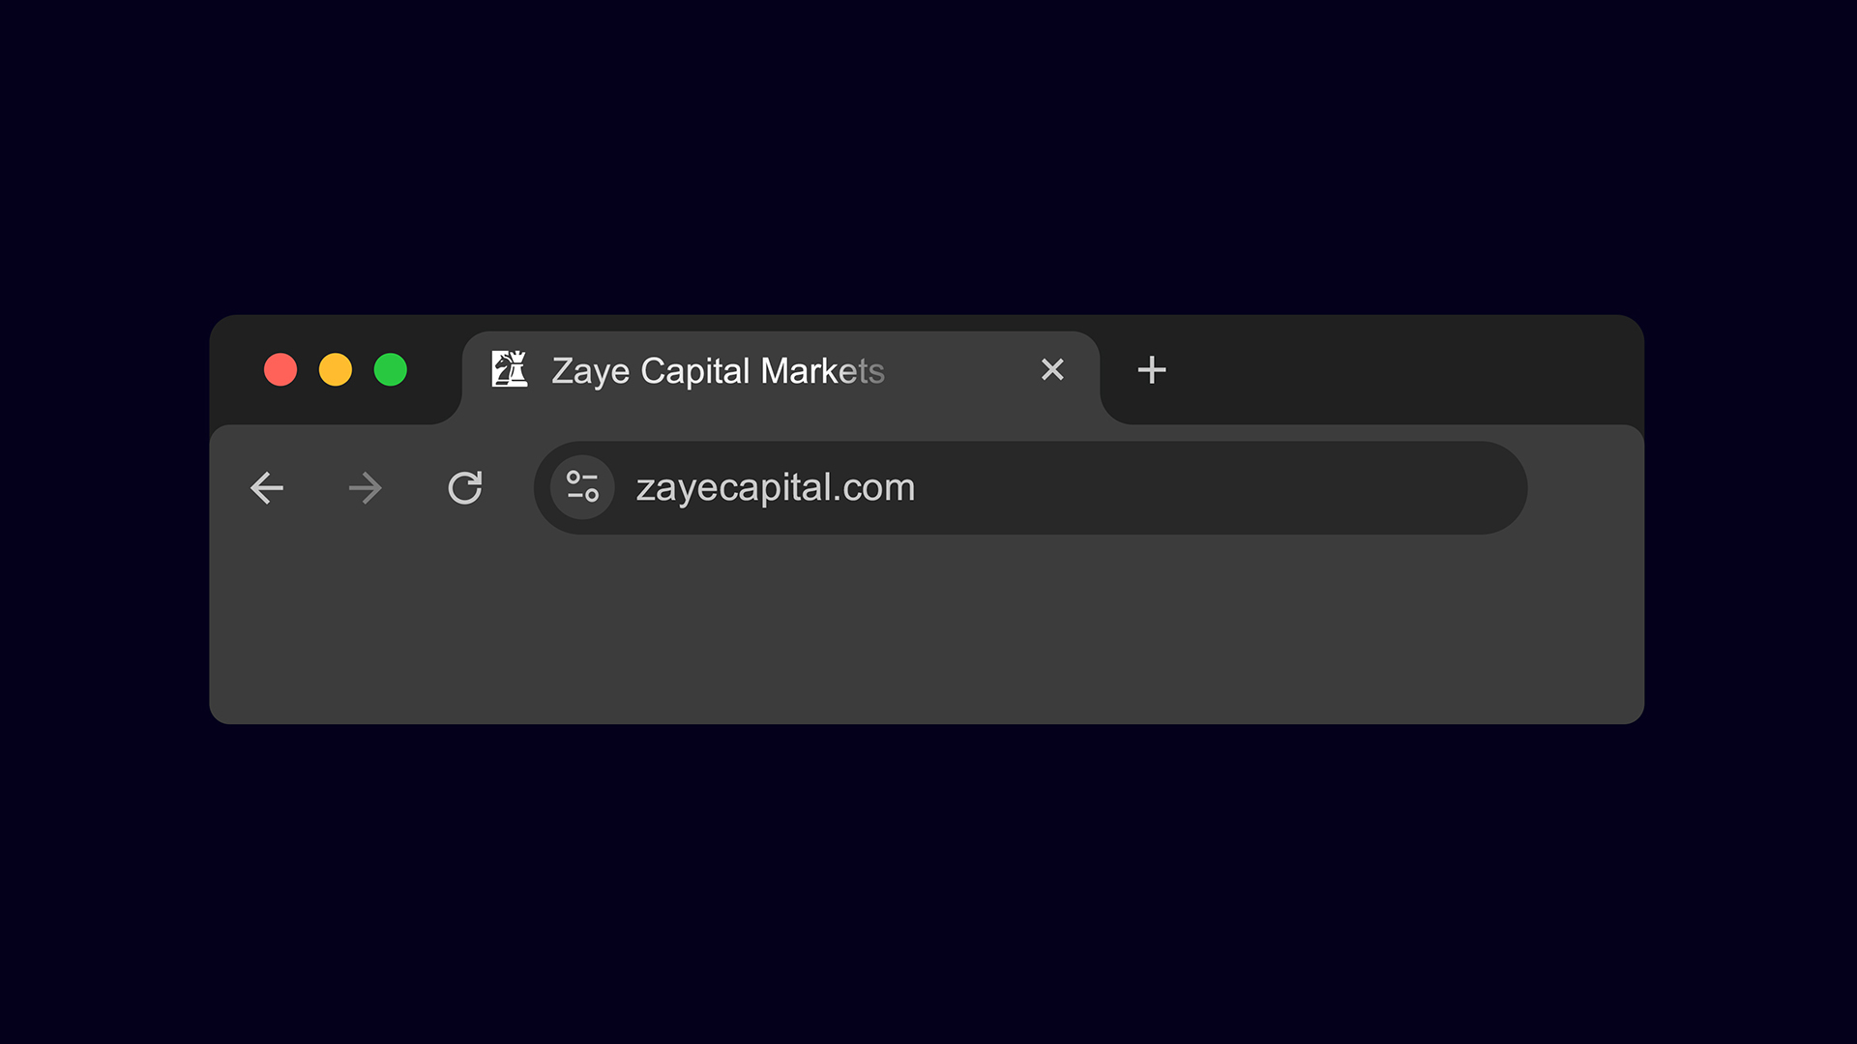This screenshot has height=1044, width=1857.
Task: Go back to the previous page
Action: coord(267,488)
